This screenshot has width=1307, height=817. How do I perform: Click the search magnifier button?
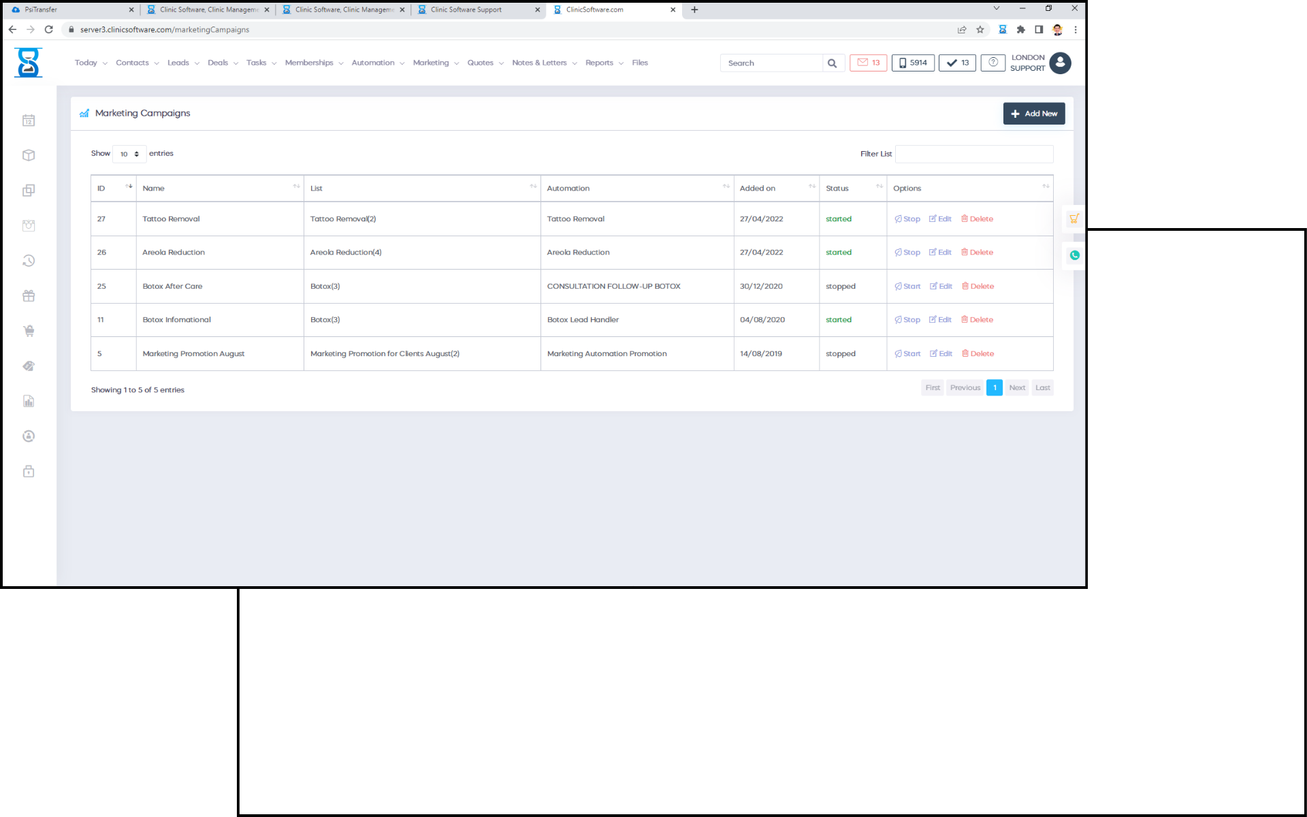click(x=832, y=63)
